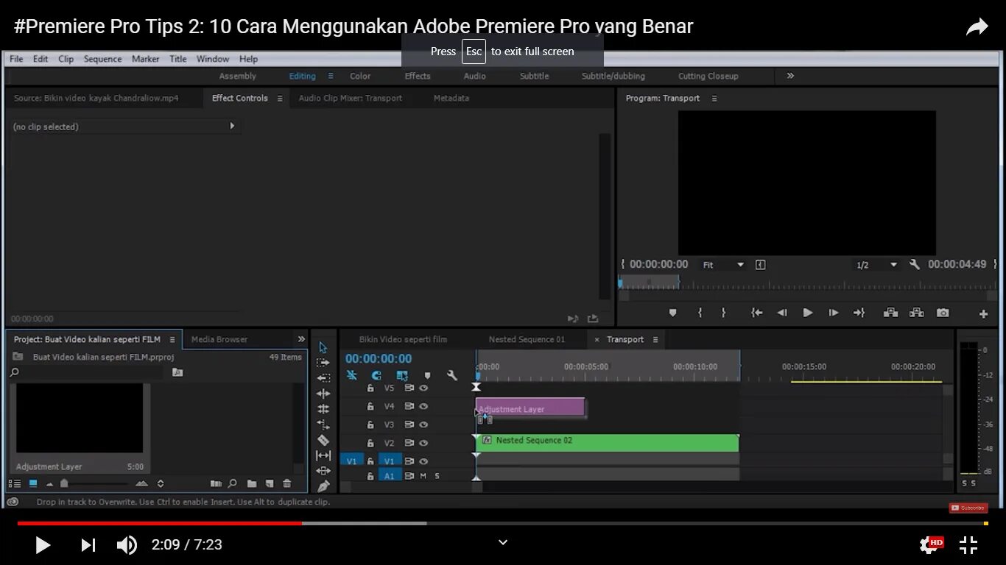Go to Out point in Program monitor
Screen dimensions: 1006x565
(859, 313)
